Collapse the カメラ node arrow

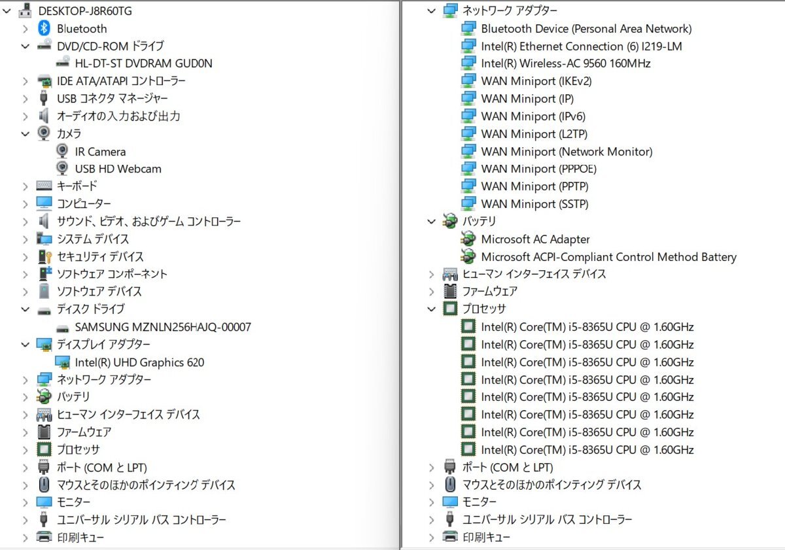pyautogui.click(x=25, y=133)
